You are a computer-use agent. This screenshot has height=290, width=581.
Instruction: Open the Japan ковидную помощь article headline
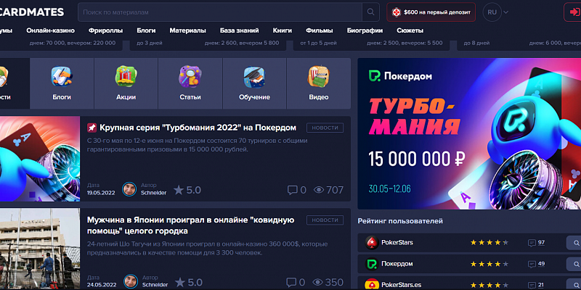(x=191, y=225)
